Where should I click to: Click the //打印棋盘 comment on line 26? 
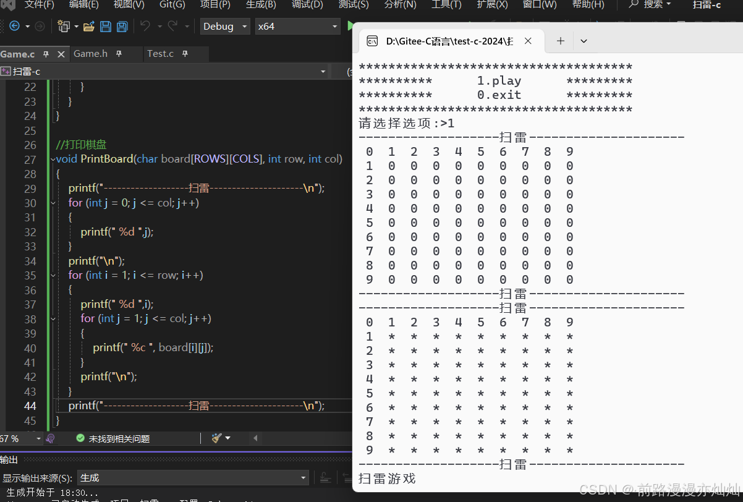(81, 145)
